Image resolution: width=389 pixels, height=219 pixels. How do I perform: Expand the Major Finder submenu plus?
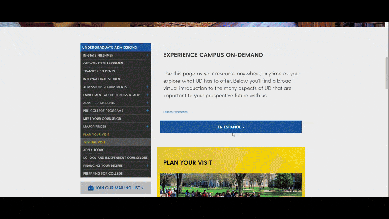click(147, 127)
